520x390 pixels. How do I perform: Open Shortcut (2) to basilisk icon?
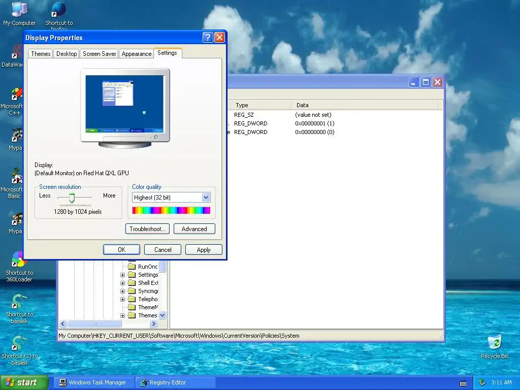[x=19, y=350]
